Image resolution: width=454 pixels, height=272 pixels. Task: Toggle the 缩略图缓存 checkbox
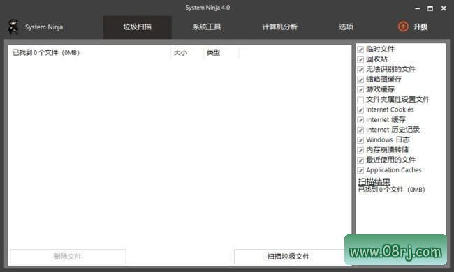click(360, 80)
